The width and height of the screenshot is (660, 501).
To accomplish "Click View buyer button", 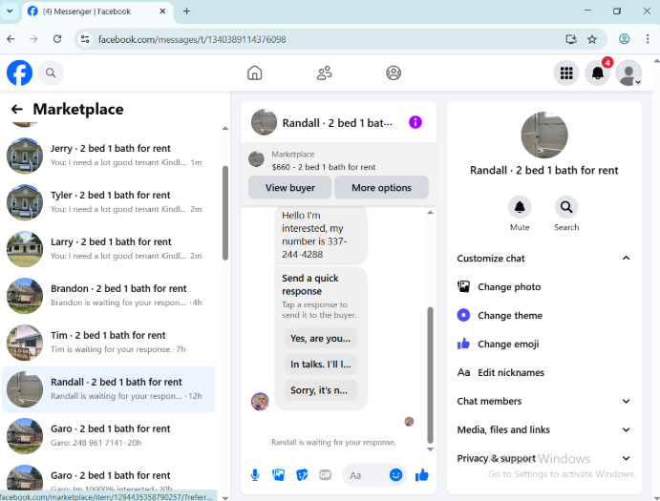I will tap(290, 188).
